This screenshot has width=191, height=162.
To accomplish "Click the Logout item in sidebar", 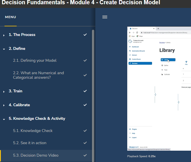I will click(134, 137).
